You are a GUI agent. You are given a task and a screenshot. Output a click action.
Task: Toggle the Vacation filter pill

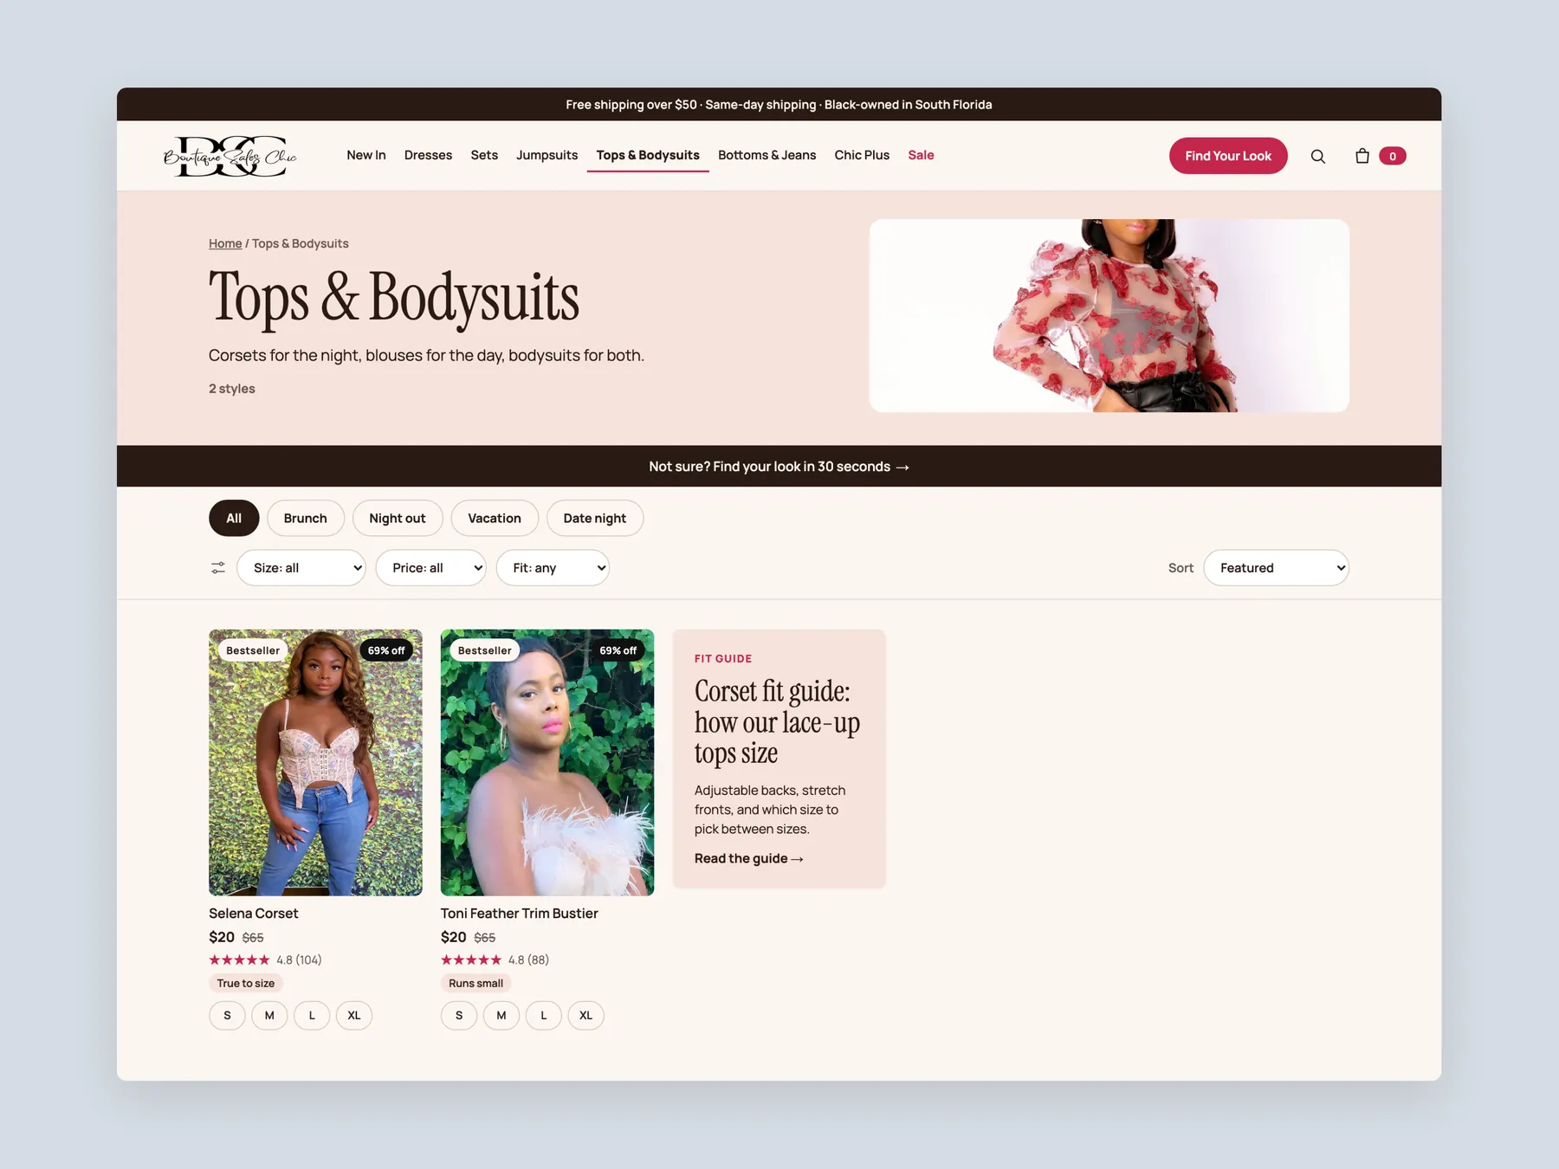(x=495, y=518)
